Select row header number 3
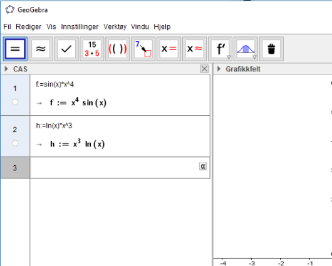This screenshot has width=332, height=266. [15, 168]
